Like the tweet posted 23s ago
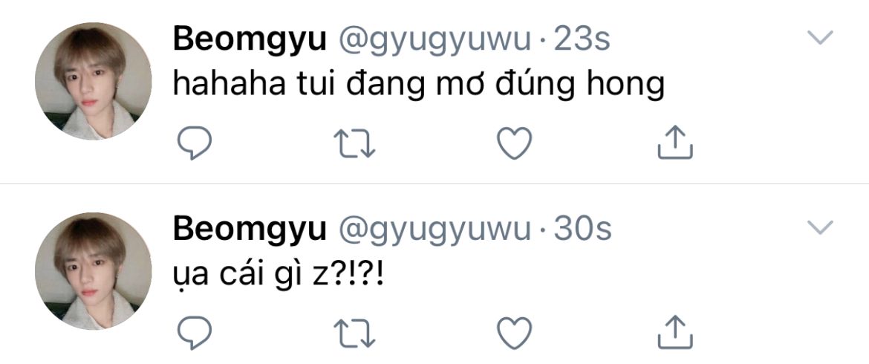 coord(514,143)
